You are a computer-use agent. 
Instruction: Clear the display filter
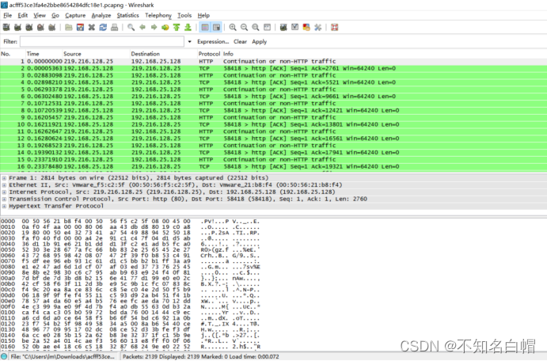tap(240, 41)
